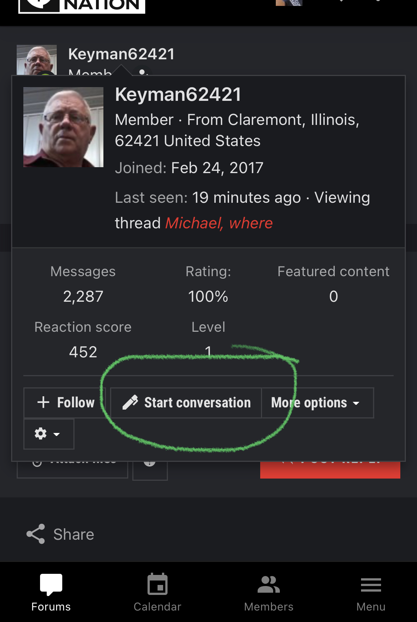
Task: Expand the gear dropdown arrow
Action: click(57, 434)
